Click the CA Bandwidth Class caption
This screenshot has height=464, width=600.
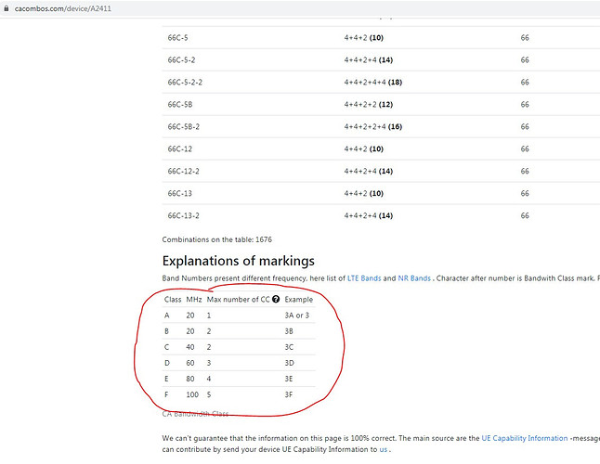(195, 414)
